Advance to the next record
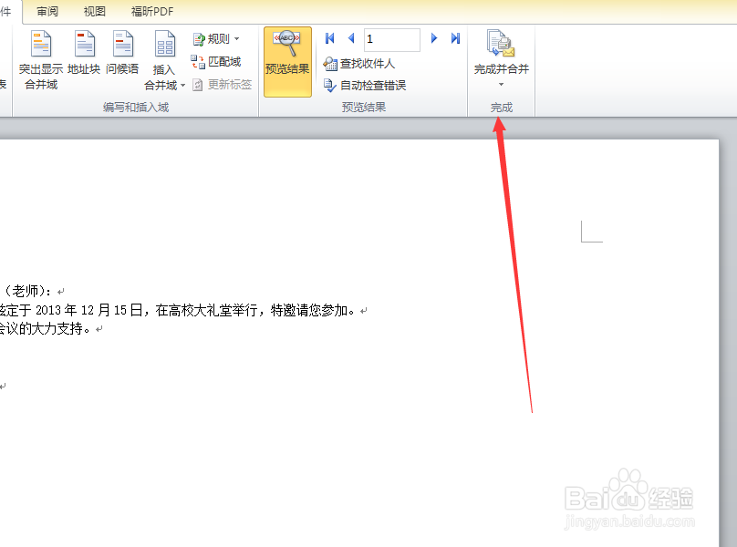The image size is (737, 547). coord(435,38)
